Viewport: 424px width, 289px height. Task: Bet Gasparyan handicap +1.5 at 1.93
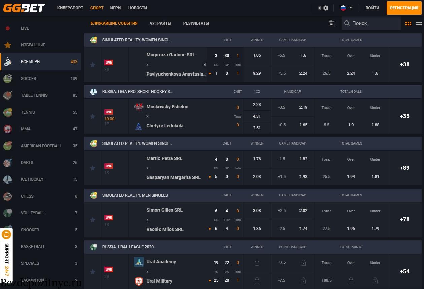[292, 177]
